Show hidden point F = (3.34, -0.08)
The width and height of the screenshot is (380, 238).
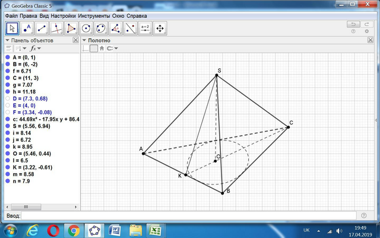tap(8, 112)
